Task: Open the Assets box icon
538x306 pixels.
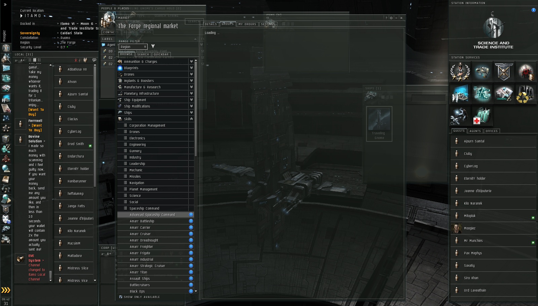Action: (6, 138)
